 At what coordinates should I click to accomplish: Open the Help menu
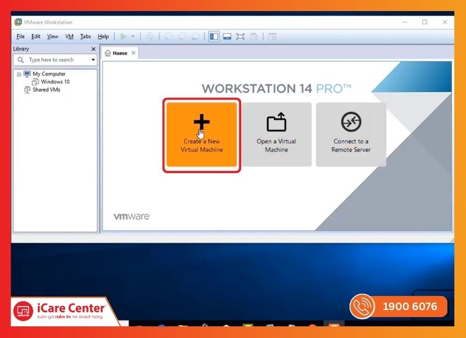coord(103,37)
